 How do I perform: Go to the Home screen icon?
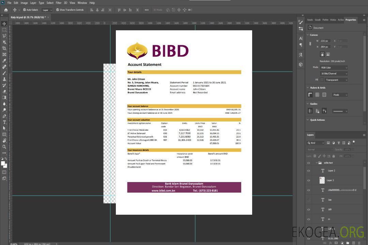click(x=6, y=10)
